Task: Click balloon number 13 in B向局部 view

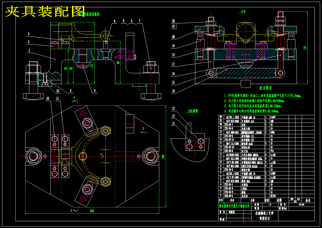Action: [173, 108]
